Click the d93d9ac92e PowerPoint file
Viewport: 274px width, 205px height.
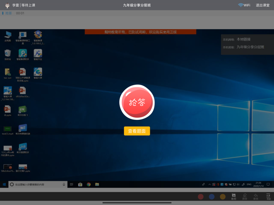coord(23,92)
